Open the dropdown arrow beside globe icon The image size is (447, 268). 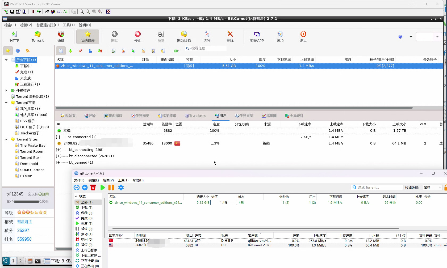411,37
